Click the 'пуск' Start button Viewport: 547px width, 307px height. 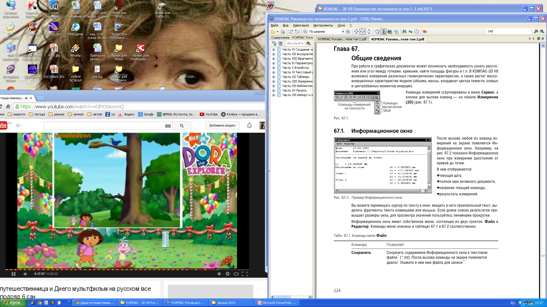(x=13, y=303)
